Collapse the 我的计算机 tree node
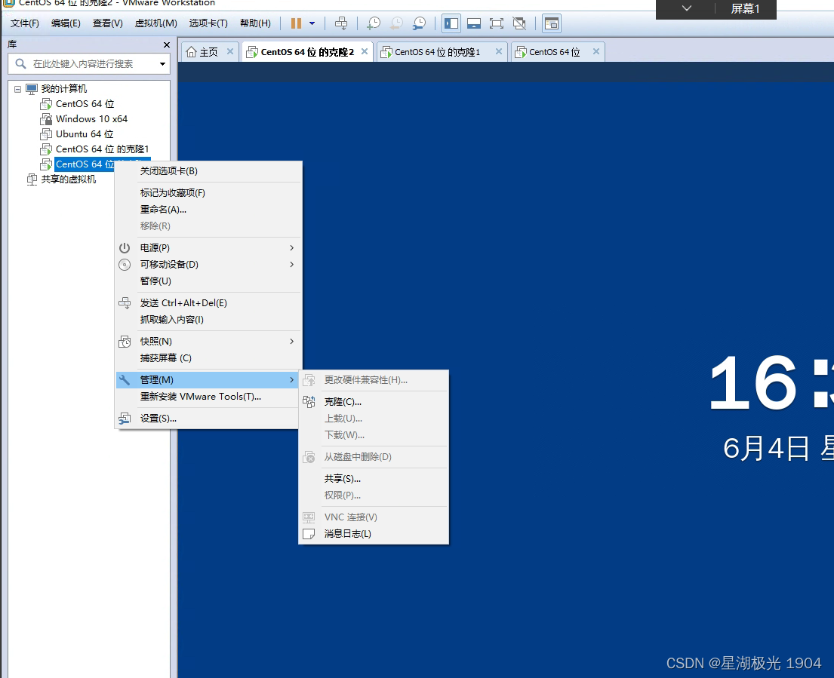 pos(17,89)
